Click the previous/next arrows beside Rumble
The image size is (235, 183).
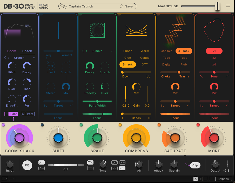point(85,51)
